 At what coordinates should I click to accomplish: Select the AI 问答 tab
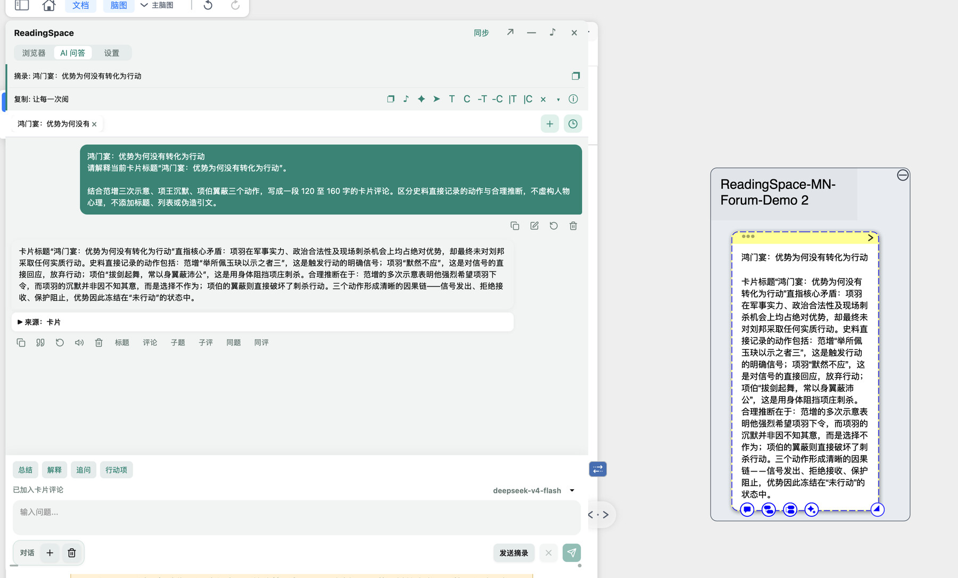pyautogui.click(x=72, y=53)
